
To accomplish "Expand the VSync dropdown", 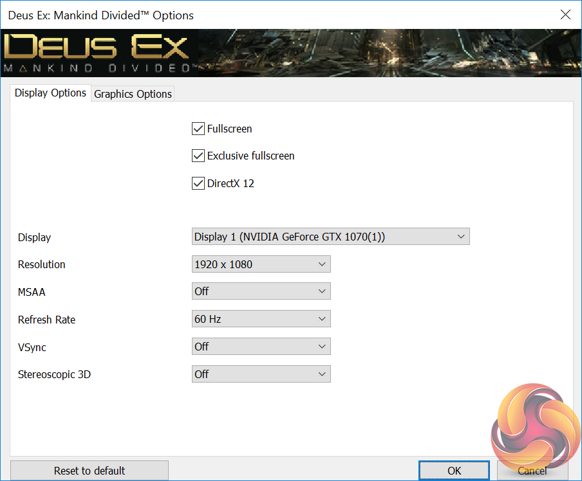I will click(261, 347).
